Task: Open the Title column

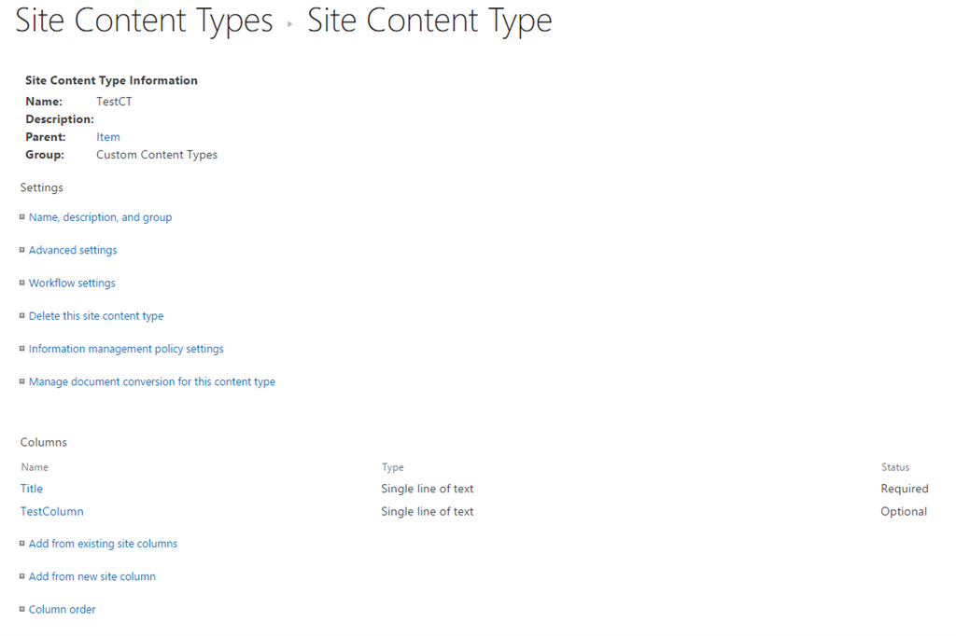Action: [x=32, y=489]
